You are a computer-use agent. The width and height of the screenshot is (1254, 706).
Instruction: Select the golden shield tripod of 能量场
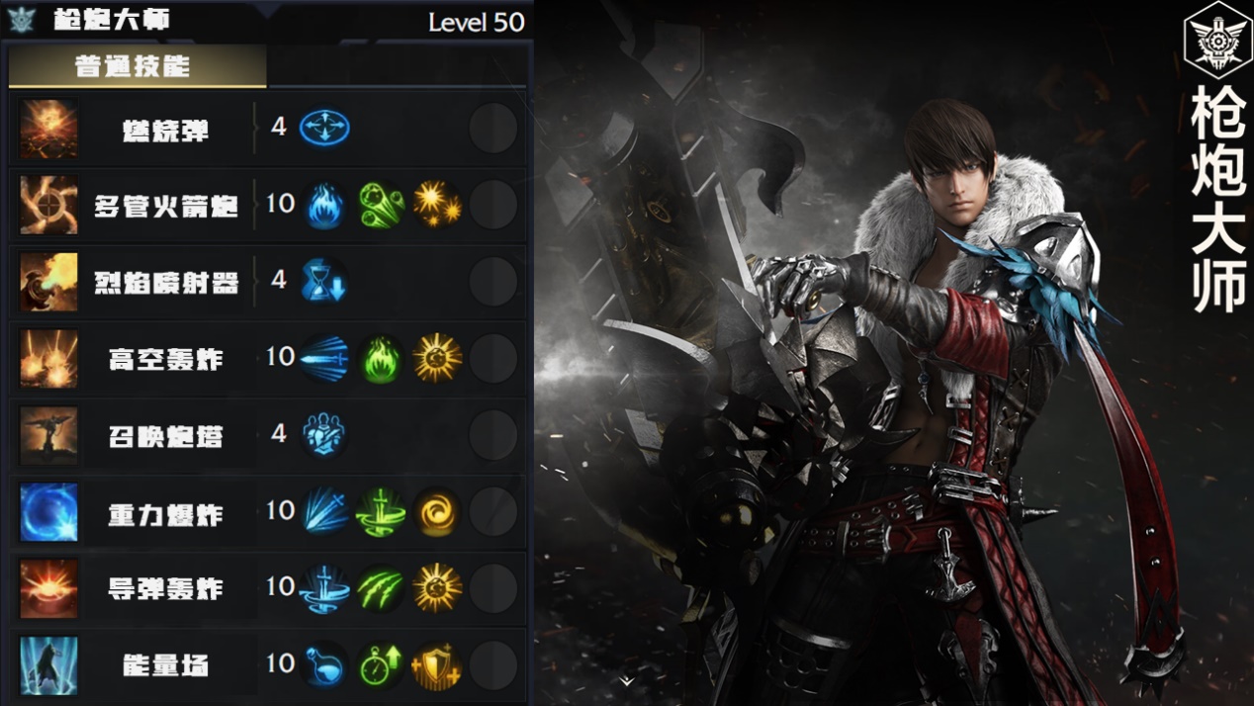coord(437,665)
